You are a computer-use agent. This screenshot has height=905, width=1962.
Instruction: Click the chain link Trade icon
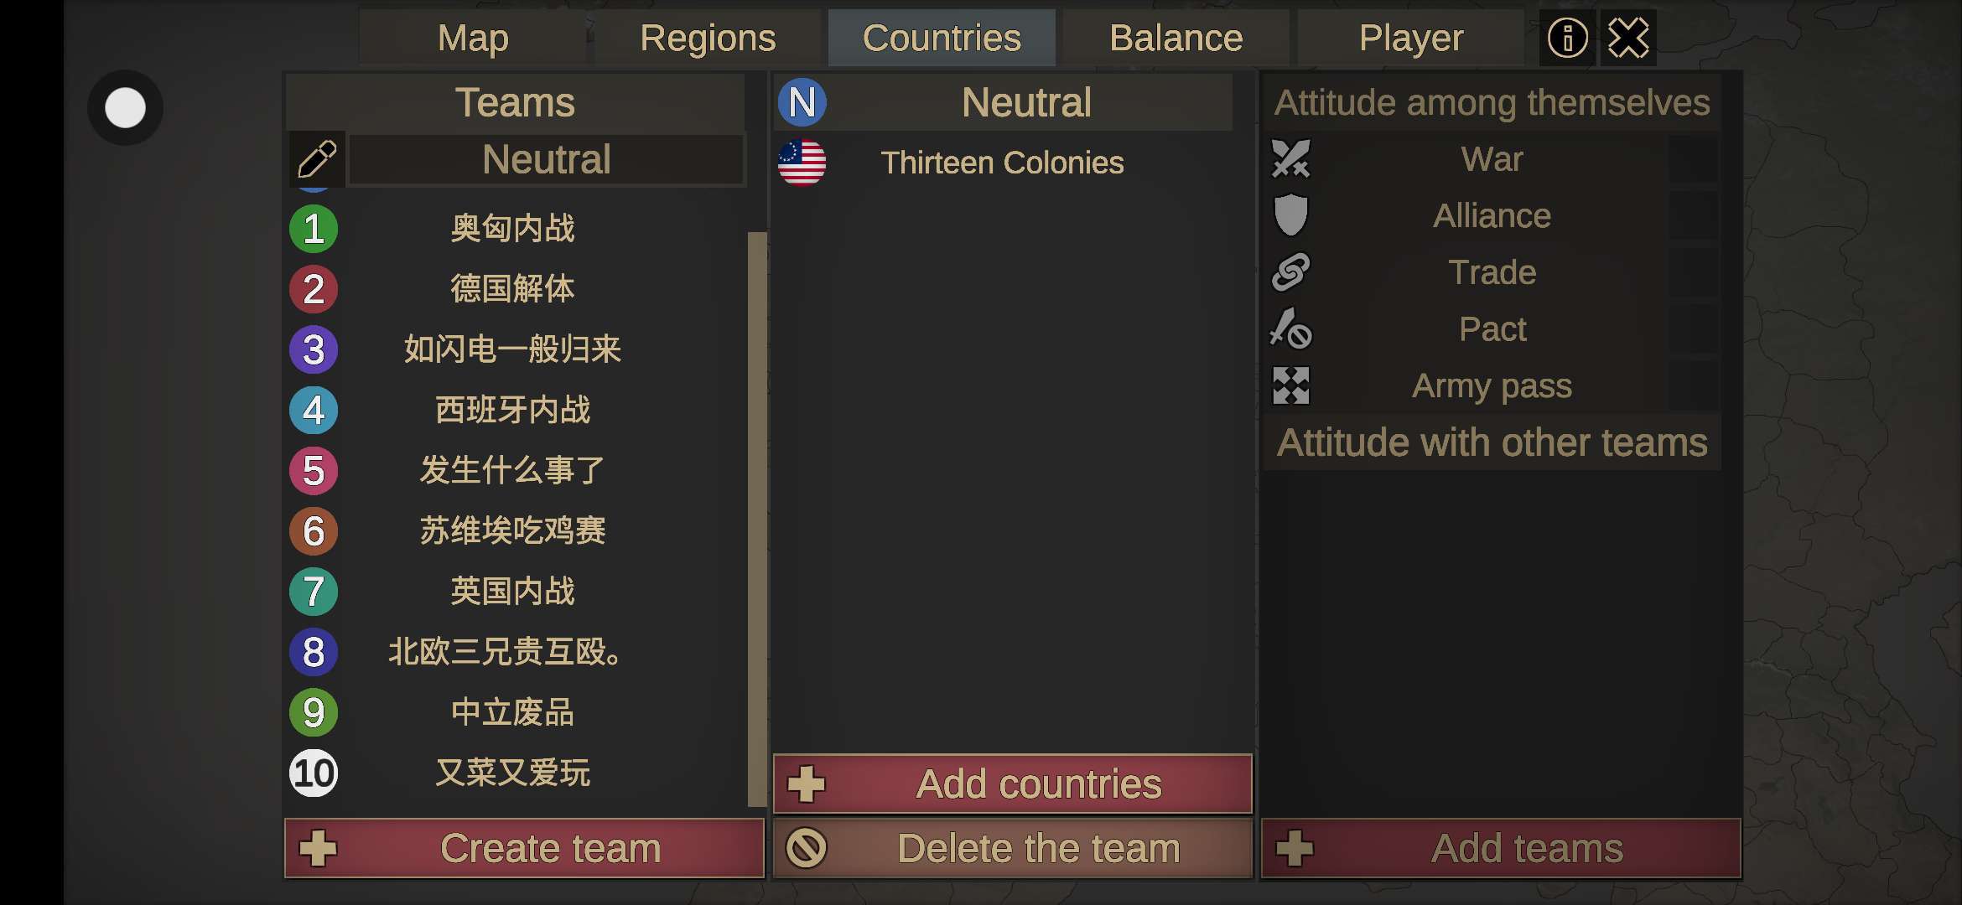(1290, 272)
